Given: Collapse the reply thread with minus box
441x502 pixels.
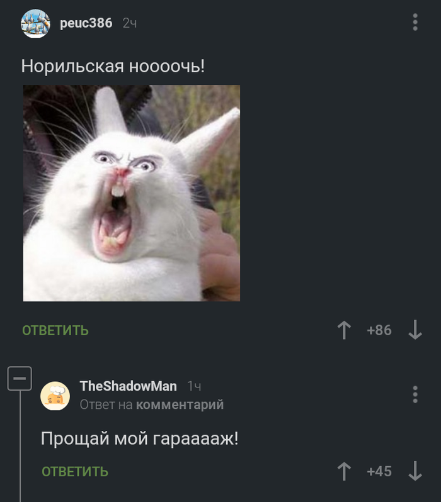Looking at the screenshot, I should (x=20, y=379).
